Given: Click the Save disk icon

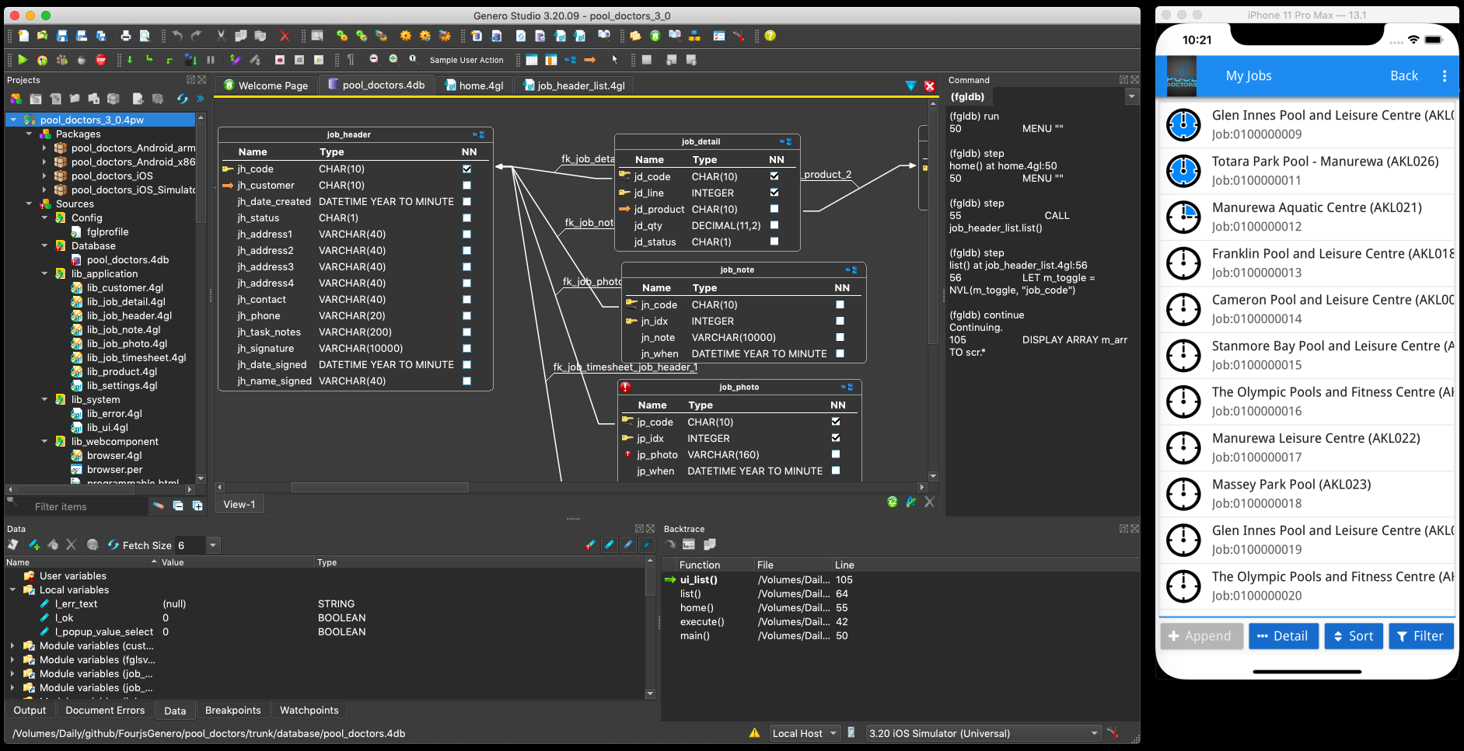Looking at the screenshot, I should point(62,36).
